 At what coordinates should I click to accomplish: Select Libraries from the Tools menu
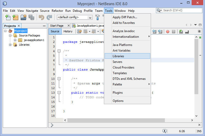(118, 56)
